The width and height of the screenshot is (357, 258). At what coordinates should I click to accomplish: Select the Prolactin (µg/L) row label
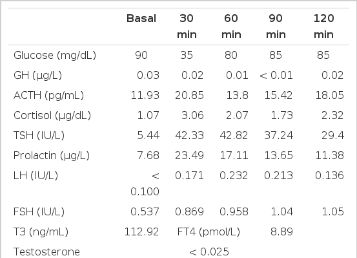coord(52,156)
